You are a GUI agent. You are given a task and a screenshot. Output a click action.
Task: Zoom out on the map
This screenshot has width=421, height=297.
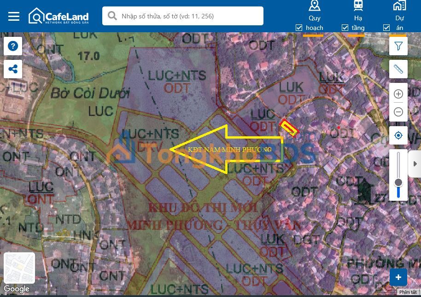[398, 112]
